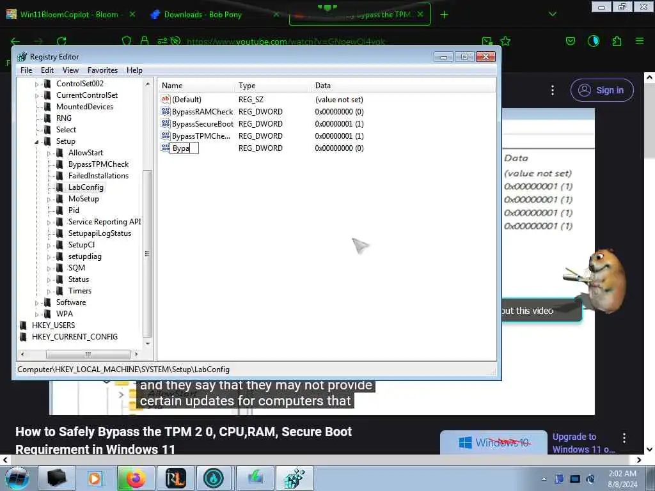
Task: Expand the Timers key
Action: [49, 291]
